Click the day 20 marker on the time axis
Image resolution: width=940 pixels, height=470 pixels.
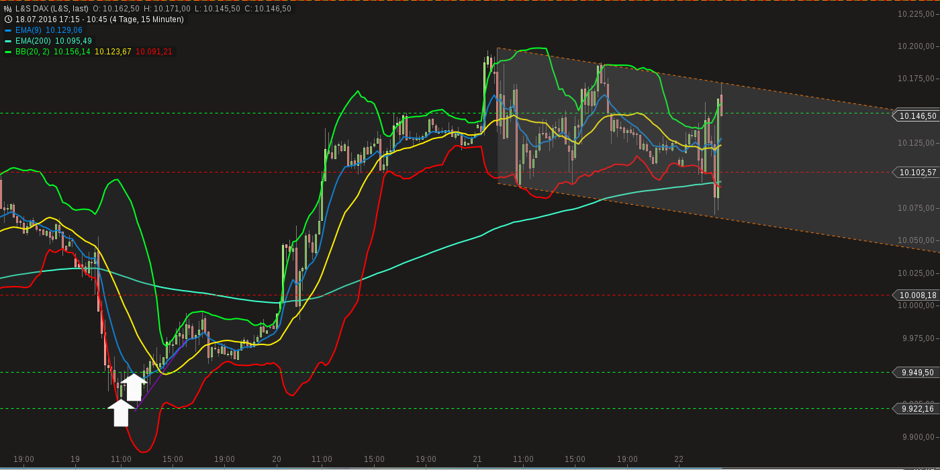click(x=277, y=460)
